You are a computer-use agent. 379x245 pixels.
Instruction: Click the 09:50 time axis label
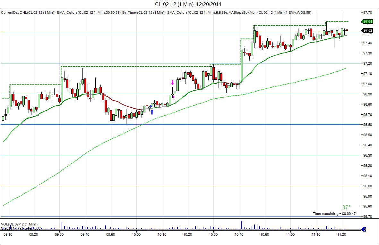pyautogui.click(x=110, y=234)
